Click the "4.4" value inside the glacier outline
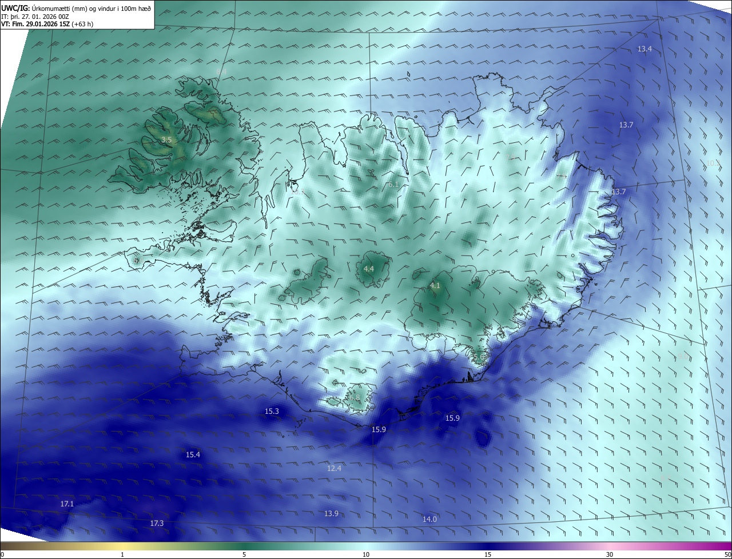This screenshot has width=732, height=559. [x=368, y=269]
